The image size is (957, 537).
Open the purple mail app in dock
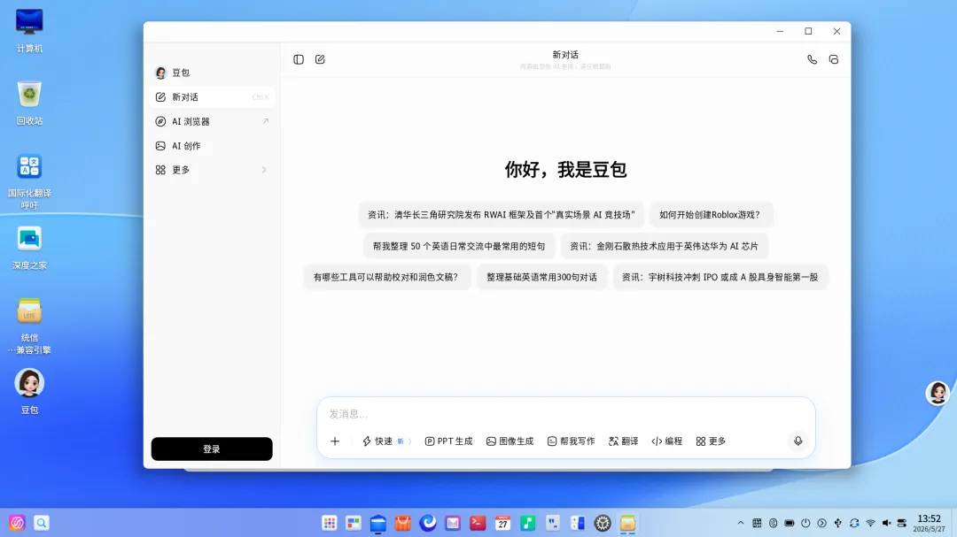click(x=453, y=523)
